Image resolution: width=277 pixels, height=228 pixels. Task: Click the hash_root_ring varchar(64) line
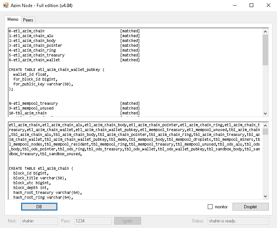(x=43, y=197)
